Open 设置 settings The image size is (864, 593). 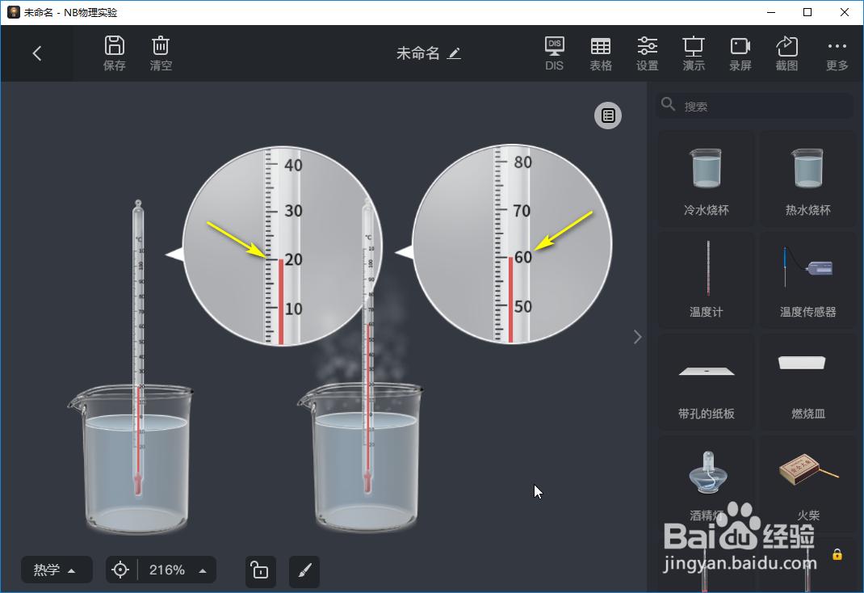tap(647, 53)
